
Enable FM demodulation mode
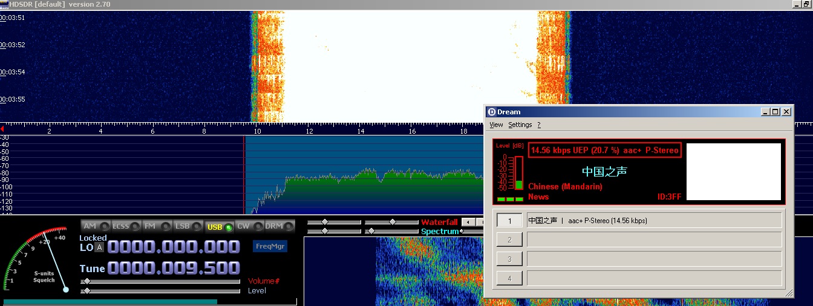(x=157, y=226)
